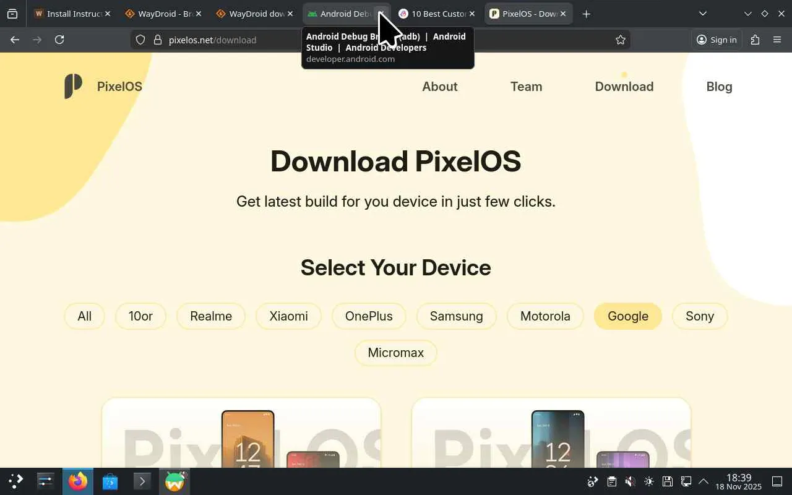Bookmark this page with the star icon

pos(621,40)
